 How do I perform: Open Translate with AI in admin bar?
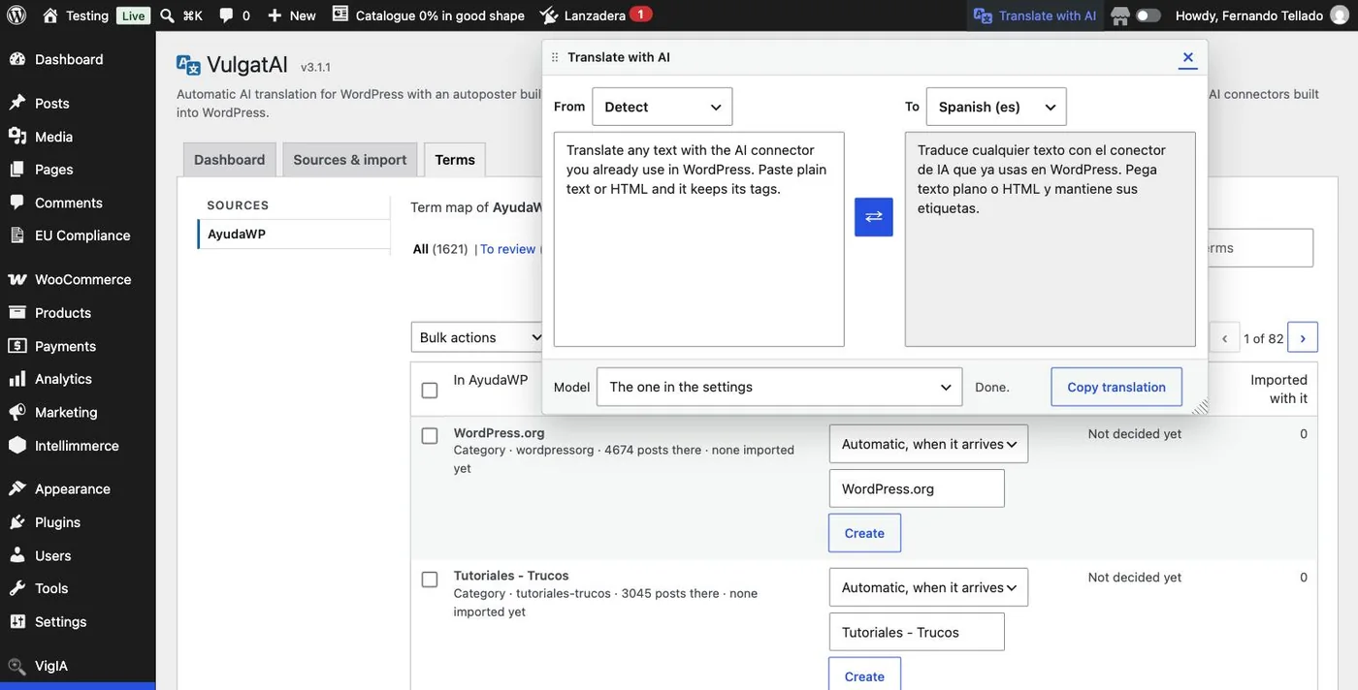(1035, 16)
